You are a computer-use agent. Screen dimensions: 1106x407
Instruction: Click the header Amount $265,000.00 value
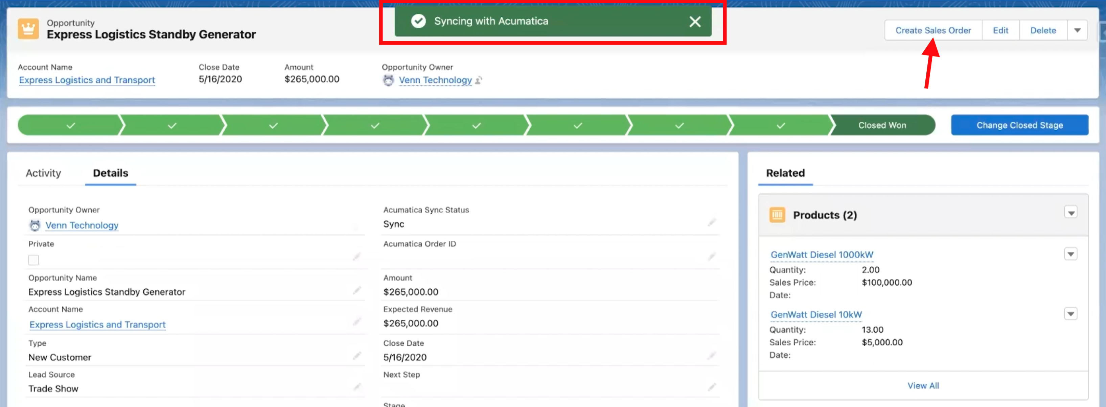[x=312, y=79]
